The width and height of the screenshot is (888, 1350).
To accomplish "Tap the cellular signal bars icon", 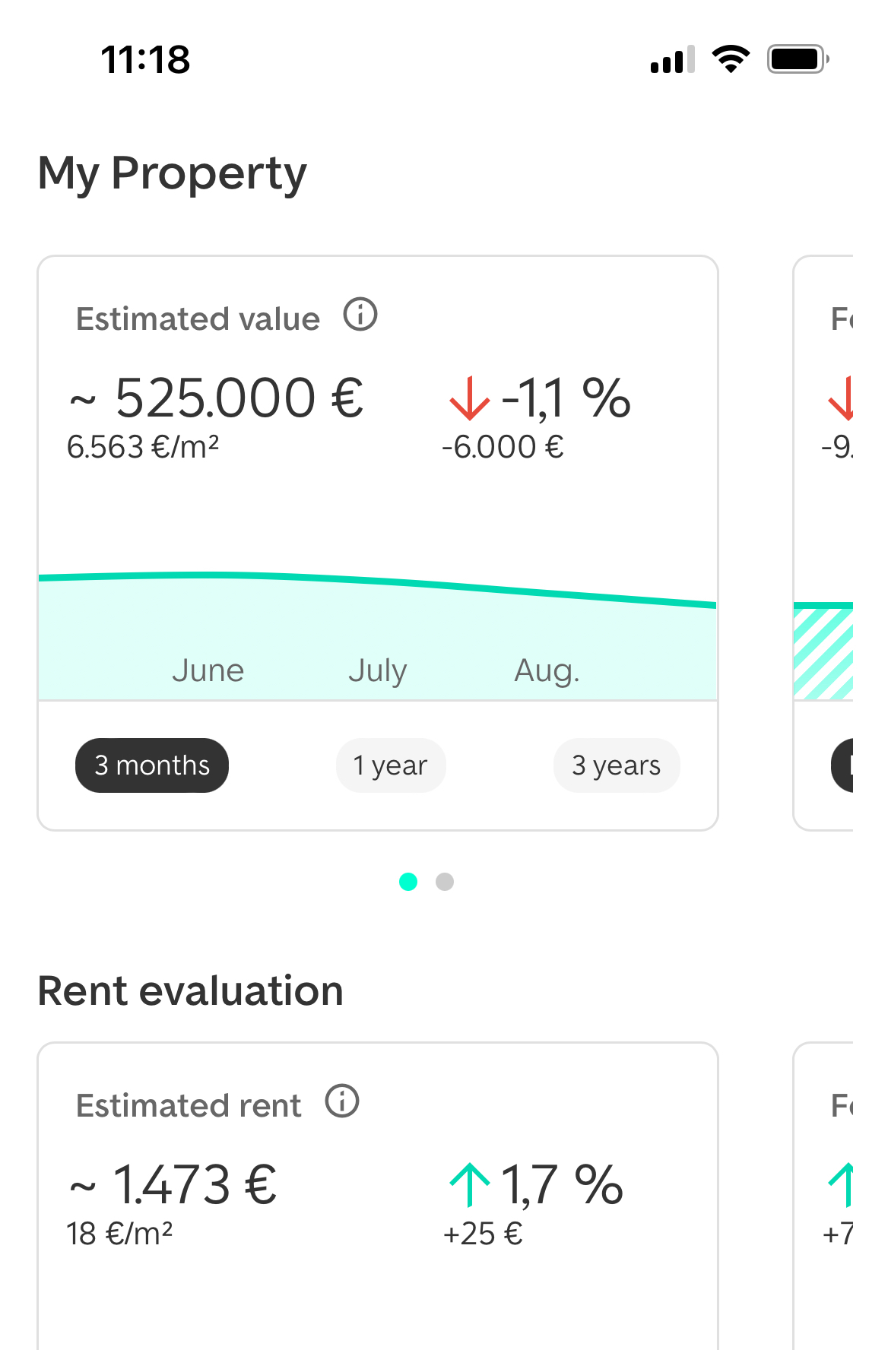I will (672, 59).
